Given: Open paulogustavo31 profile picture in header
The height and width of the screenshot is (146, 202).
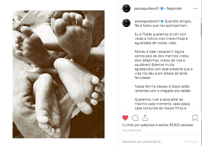Looking at the screenshot, I should point(126,8).
